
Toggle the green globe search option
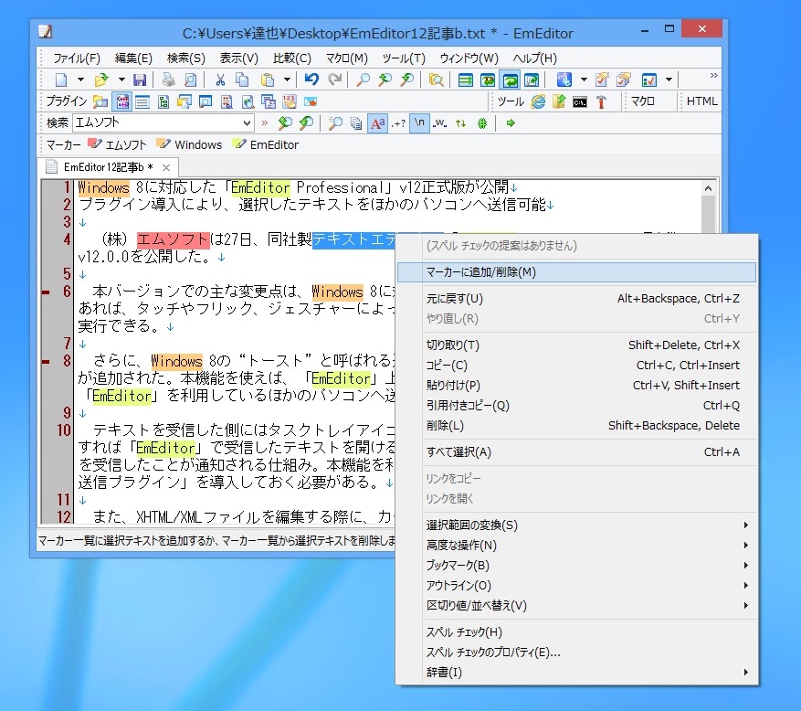[x=481, y=123]
